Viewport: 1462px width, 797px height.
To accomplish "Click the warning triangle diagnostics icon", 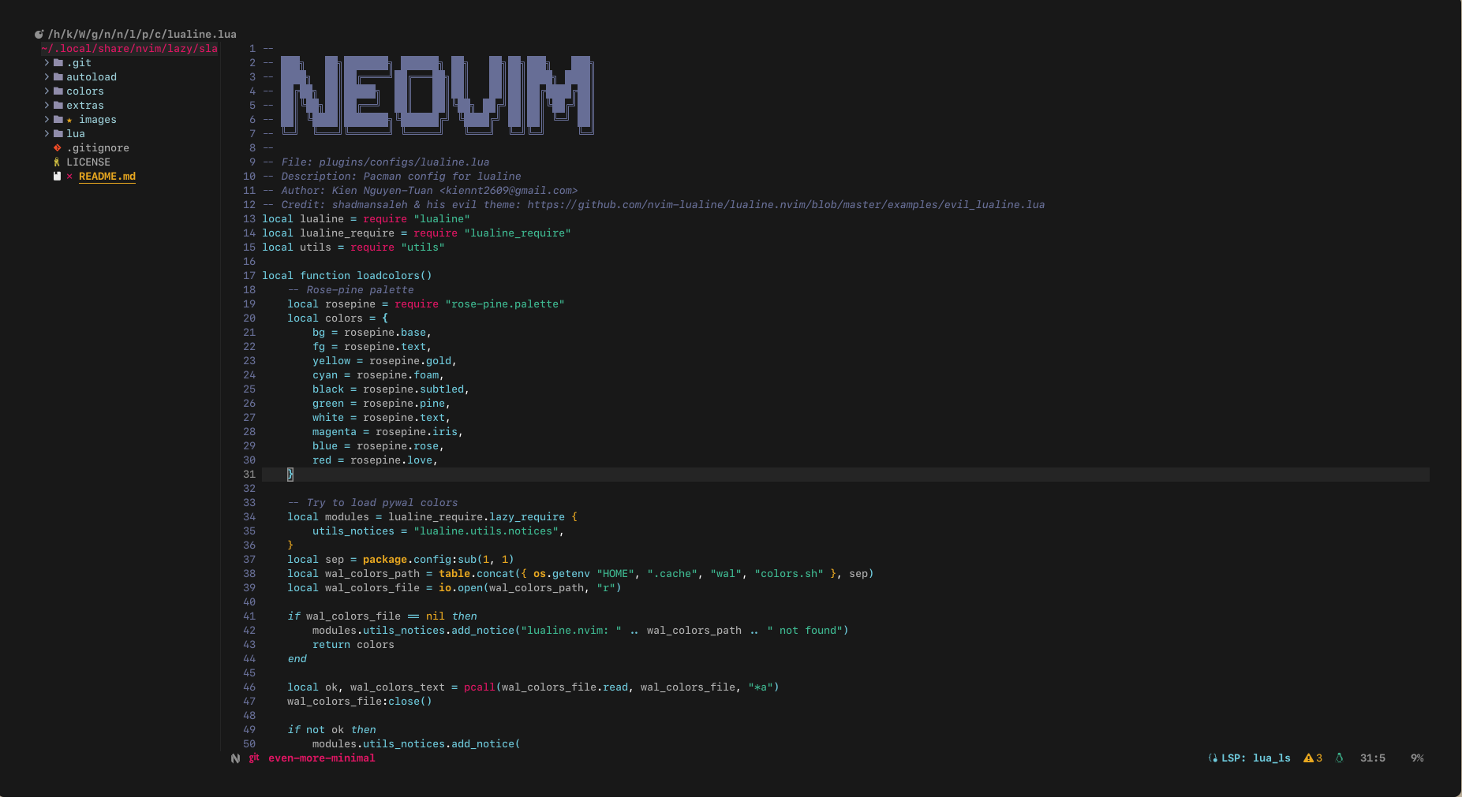I will [1308, 758].
